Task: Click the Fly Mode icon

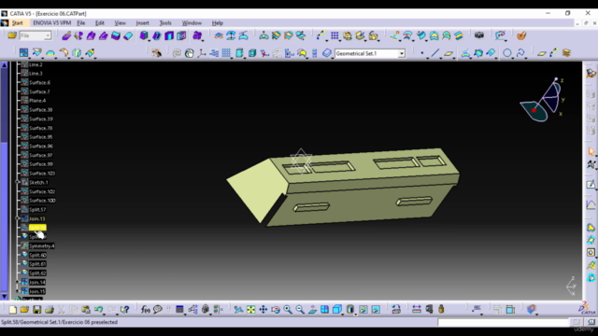Action: 238,309
